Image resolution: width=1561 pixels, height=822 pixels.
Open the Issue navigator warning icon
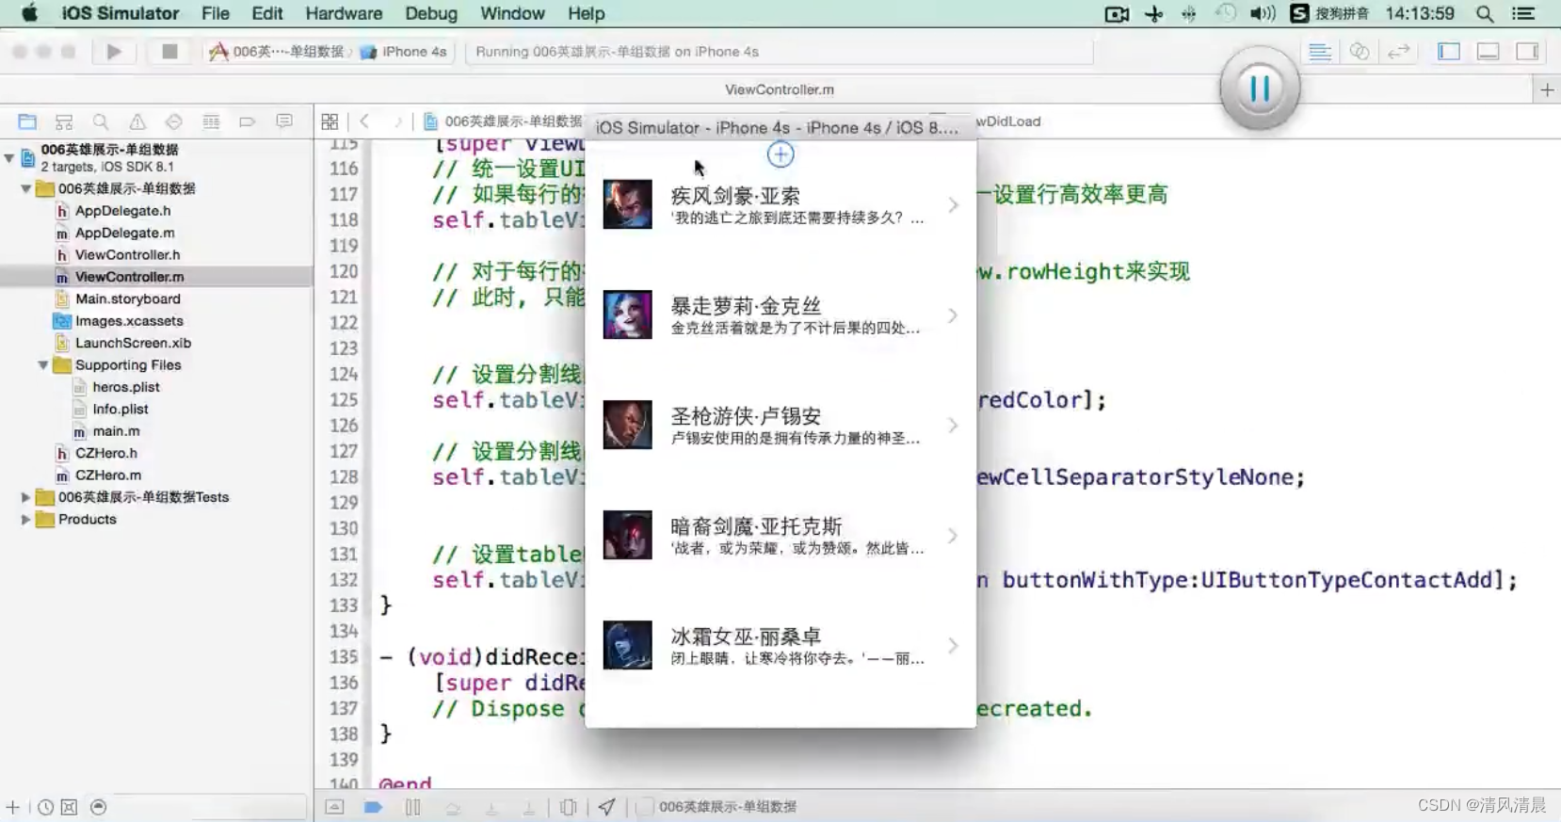point(137,121)
